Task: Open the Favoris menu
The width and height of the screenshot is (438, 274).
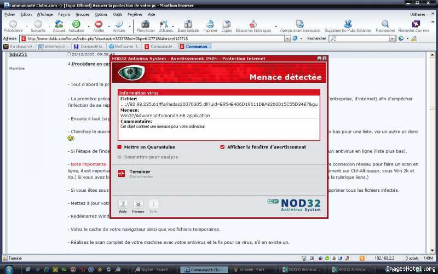Action: [x=64, y=14]
